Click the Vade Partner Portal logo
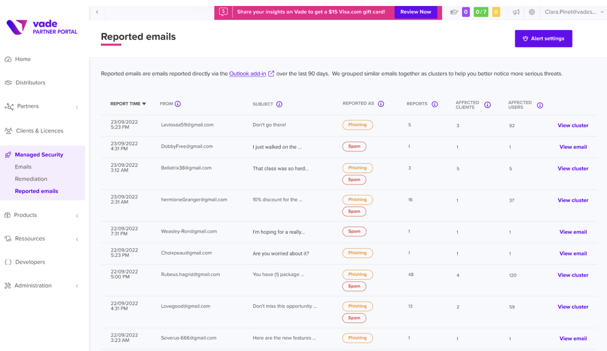Image resolution: width=607 pixels, height=351 pixels. click(42, 27)
